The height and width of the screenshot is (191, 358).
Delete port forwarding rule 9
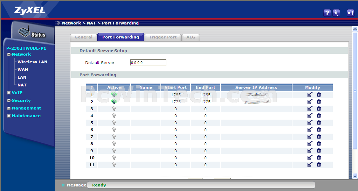tap(319, 150)
